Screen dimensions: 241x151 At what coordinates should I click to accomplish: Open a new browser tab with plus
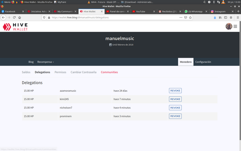[238, 11]
